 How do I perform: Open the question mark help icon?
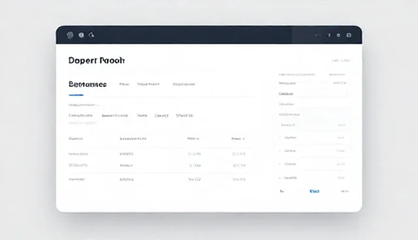pyautogui.click(x=329, y=35)
